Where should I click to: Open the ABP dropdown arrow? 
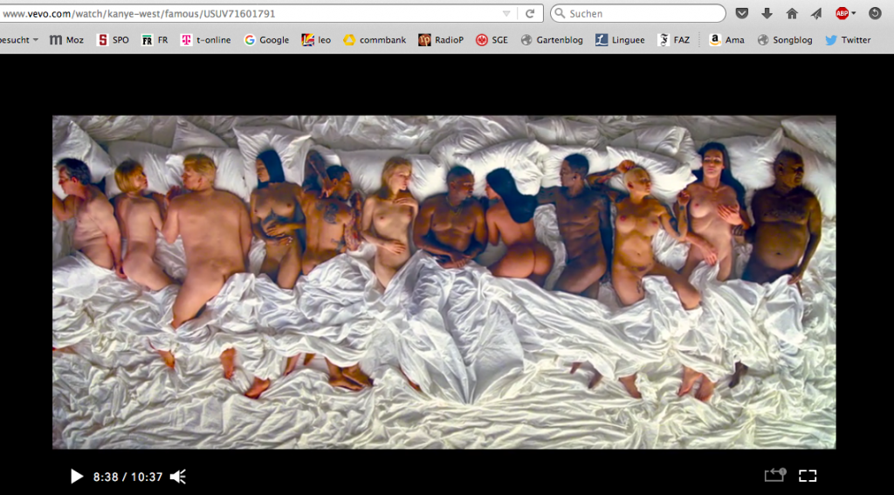pyautogui.click(x=854, y=14)
